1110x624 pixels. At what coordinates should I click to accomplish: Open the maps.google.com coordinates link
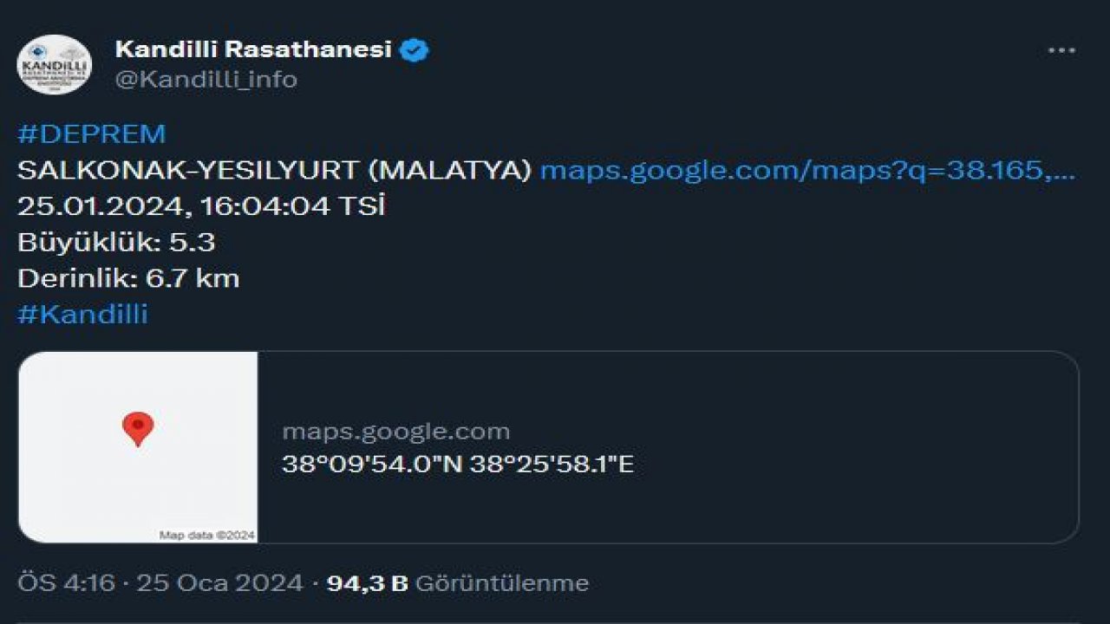pyautogui.click(x=811, y=171)
